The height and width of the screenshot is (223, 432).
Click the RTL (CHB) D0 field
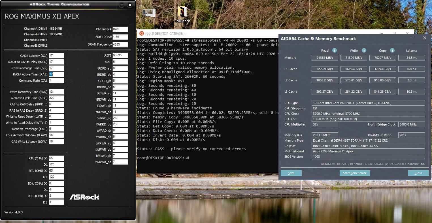[56, 171]
